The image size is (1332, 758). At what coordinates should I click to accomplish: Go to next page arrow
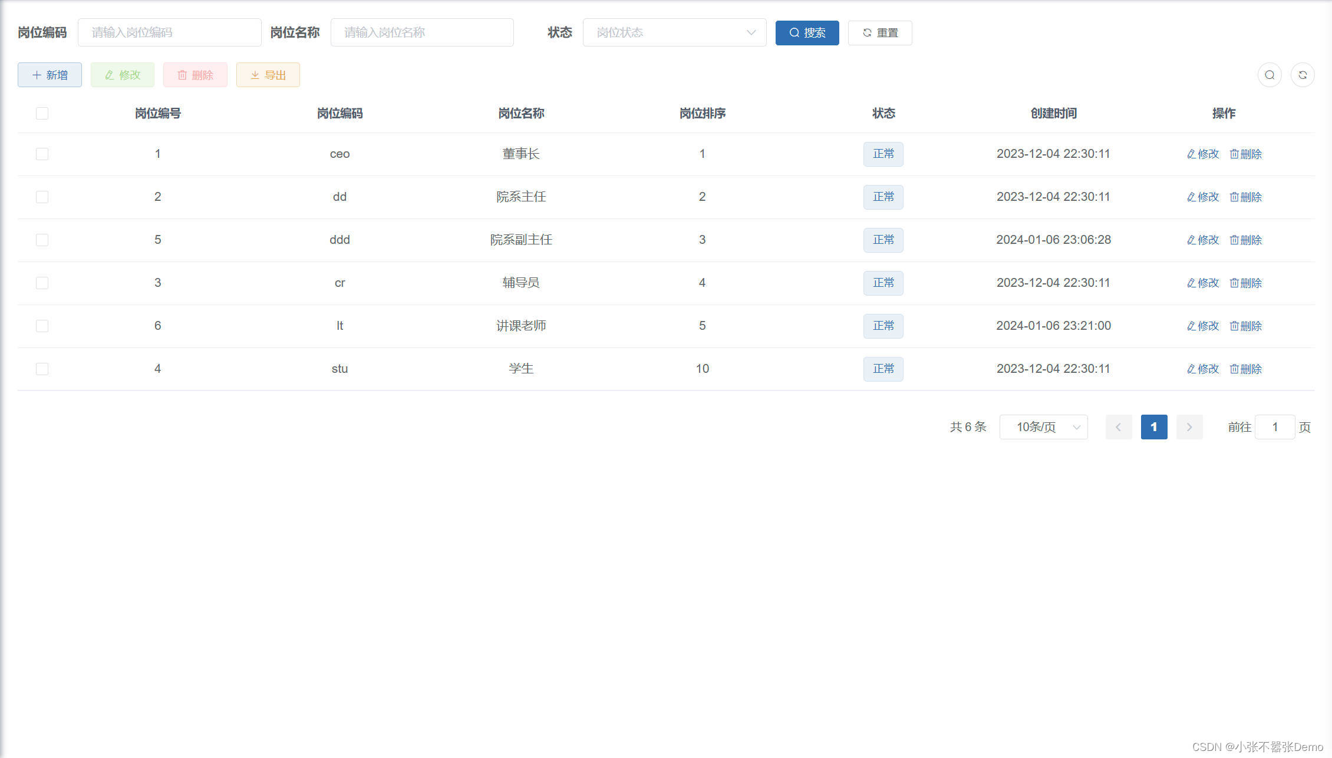pos(1189,427)
